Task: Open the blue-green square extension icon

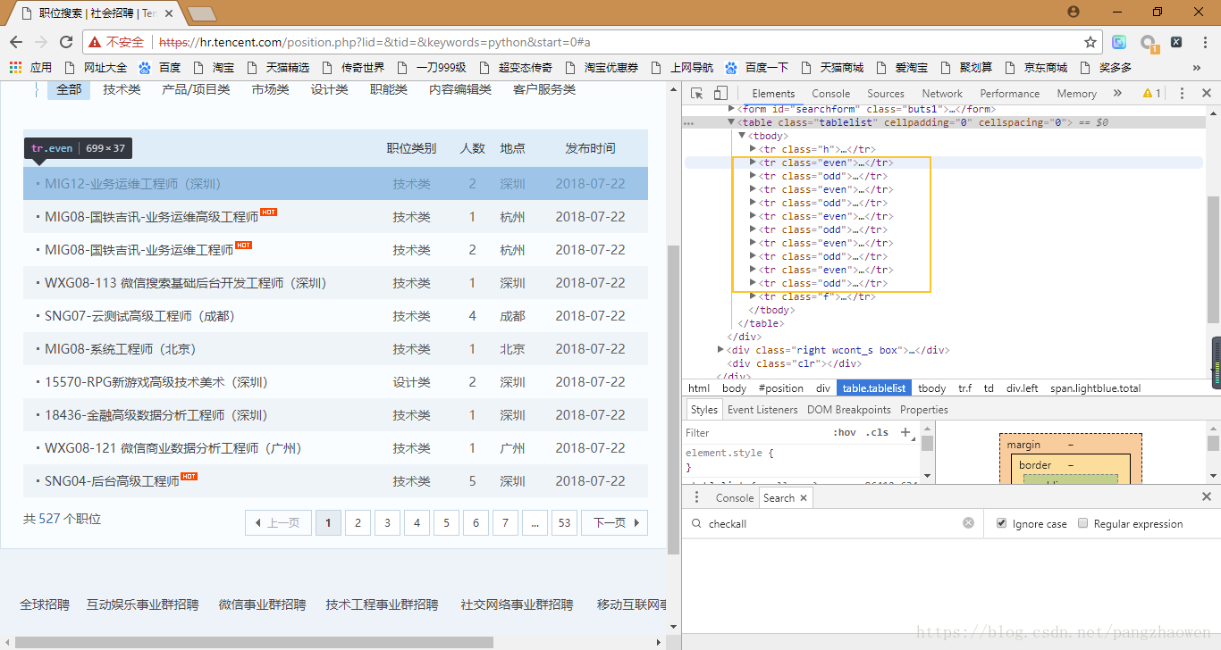Action: pos(1119,42)
